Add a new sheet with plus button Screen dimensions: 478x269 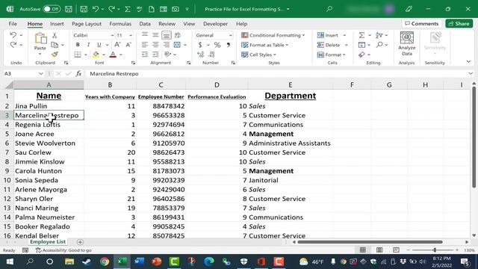click(80, 242)
